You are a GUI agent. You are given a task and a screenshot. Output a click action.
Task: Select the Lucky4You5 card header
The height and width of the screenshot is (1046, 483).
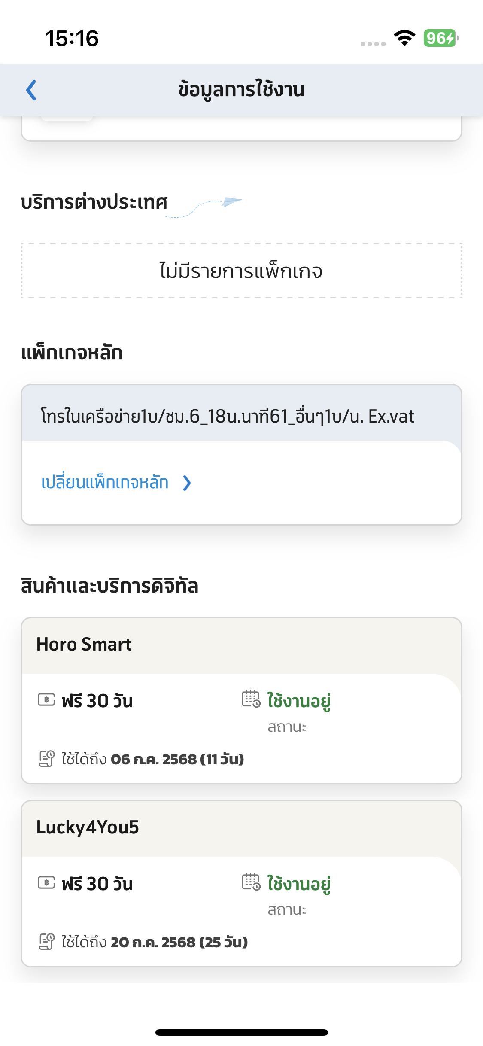click(241, 828)
